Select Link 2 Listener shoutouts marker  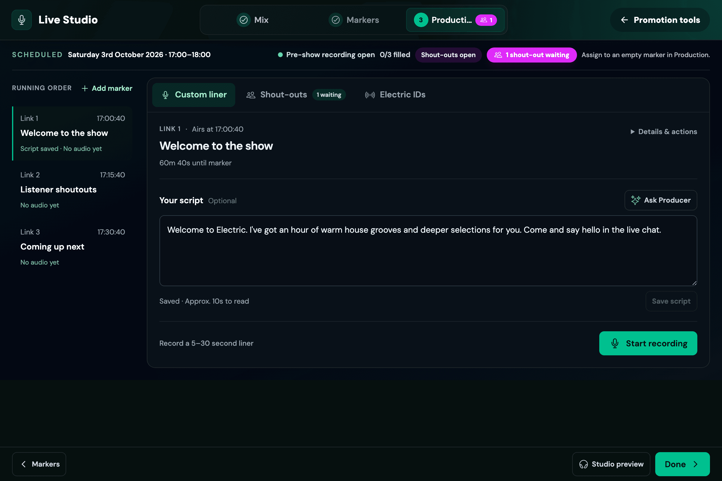coord(73,190)
